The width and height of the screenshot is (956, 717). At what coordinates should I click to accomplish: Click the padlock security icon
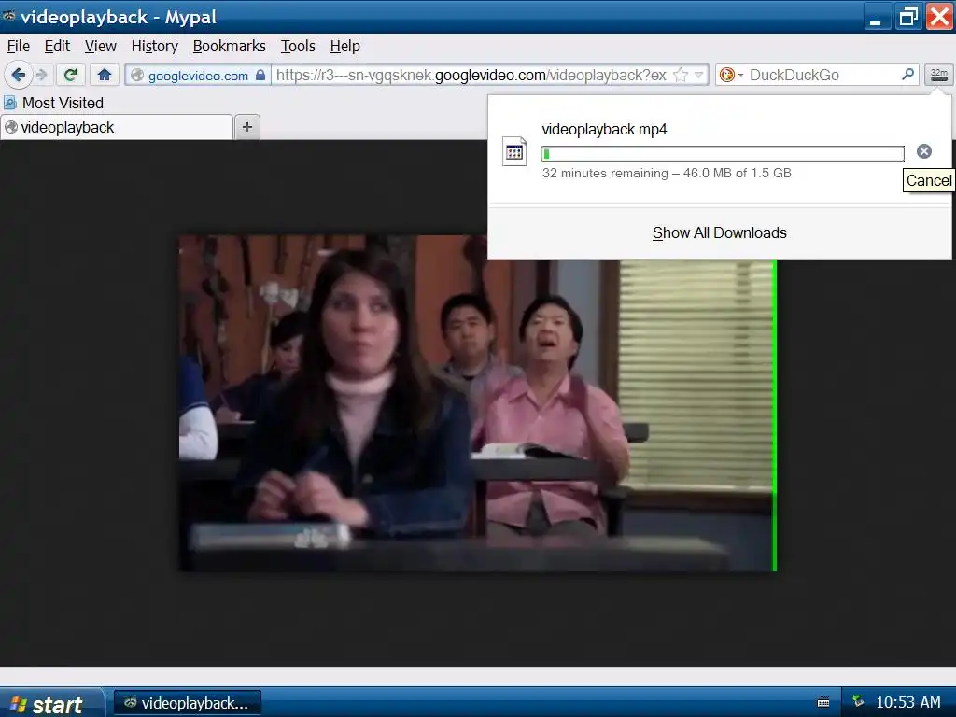pyautogui.click(x=260, y=75)
